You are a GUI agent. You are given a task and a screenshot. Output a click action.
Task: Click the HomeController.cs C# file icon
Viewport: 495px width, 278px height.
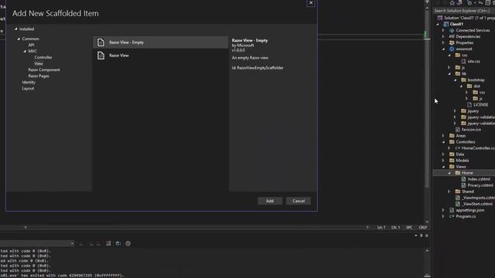click(457, 148)
